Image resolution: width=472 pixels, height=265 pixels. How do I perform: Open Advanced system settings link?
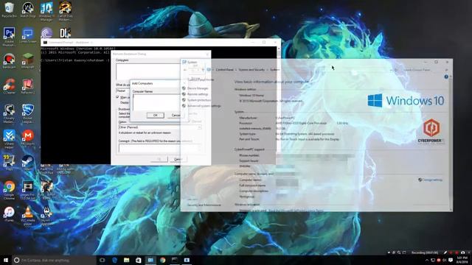(204, 106)
